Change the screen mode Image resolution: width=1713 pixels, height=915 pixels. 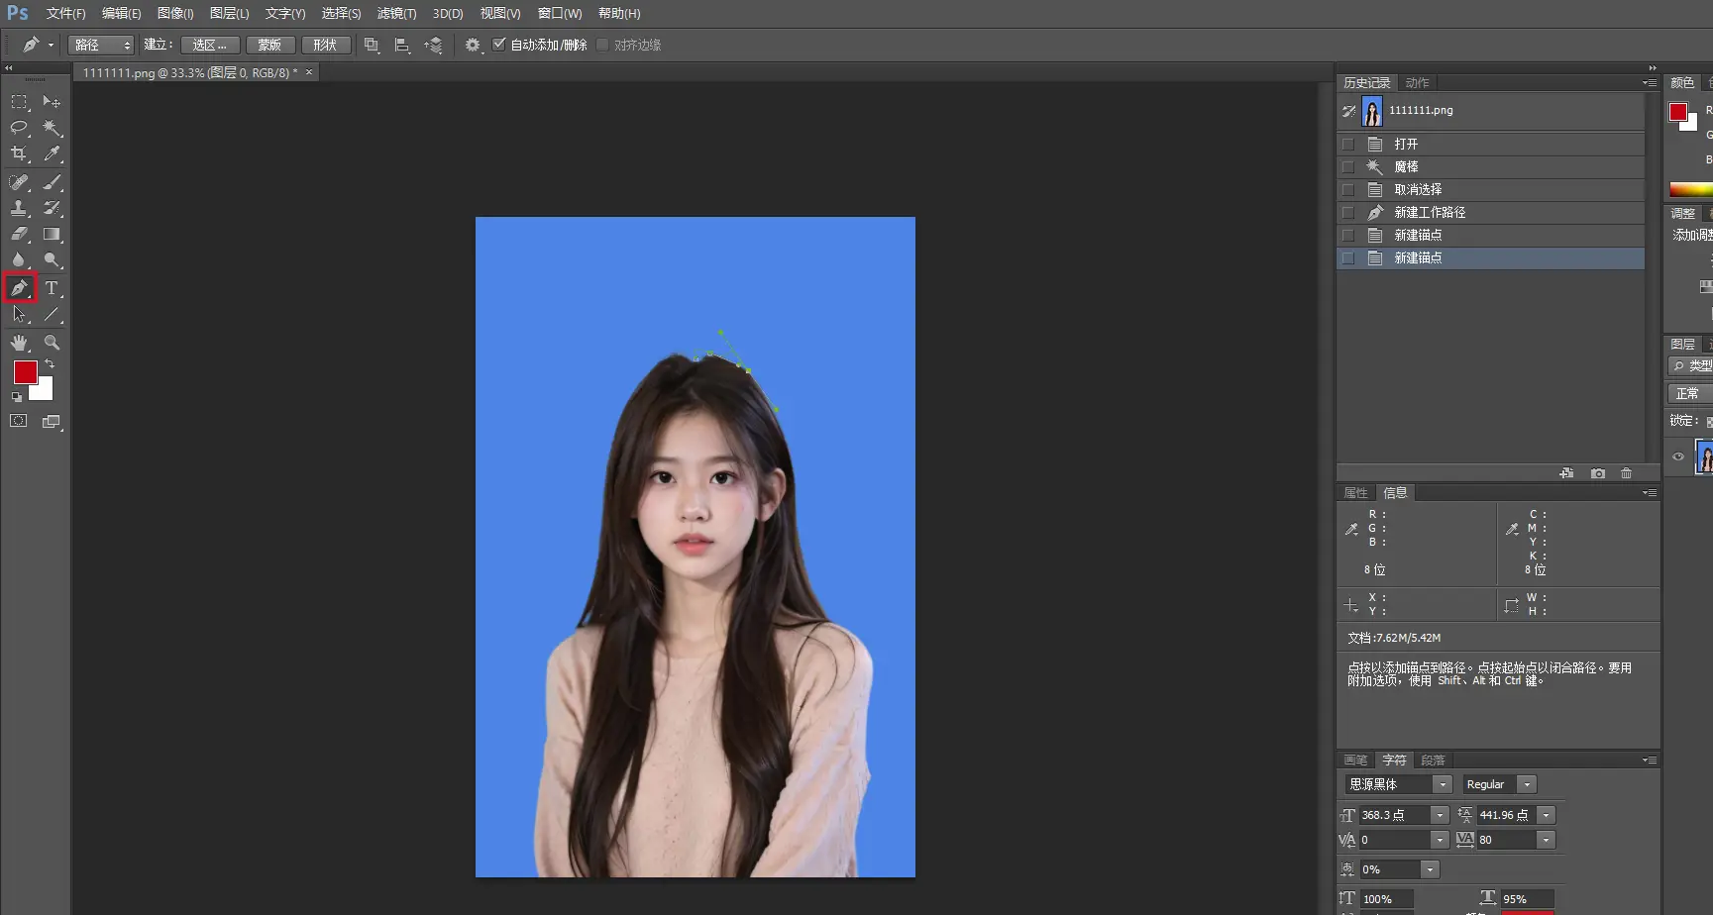52,422
